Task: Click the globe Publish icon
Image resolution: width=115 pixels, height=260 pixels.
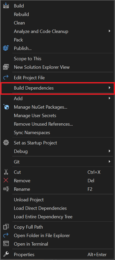Action: point(6,48)
